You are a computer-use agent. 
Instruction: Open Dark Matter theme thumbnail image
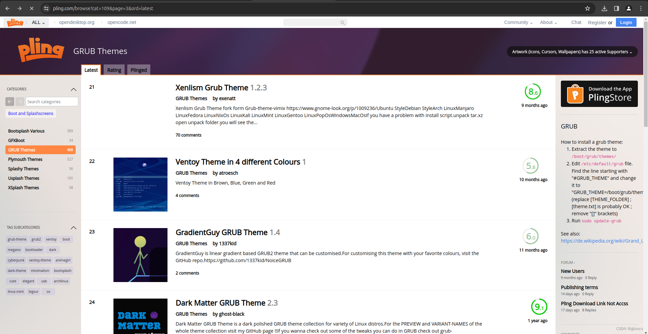tap(140, 316)
